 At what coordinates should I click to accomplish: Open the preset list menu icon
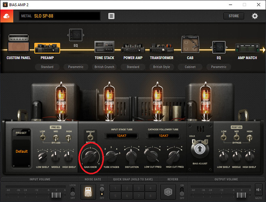coord(111,16)
